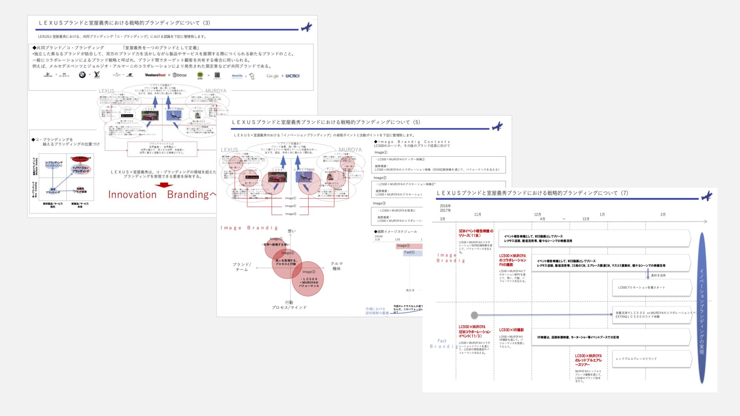Image resolution: width=740 pixels, height=416 pixels.
Task: Click the kate spade logo
Action: click(116, 75)
